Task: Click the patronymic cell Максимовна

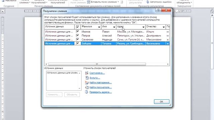Action: click(x=154, y=39)
